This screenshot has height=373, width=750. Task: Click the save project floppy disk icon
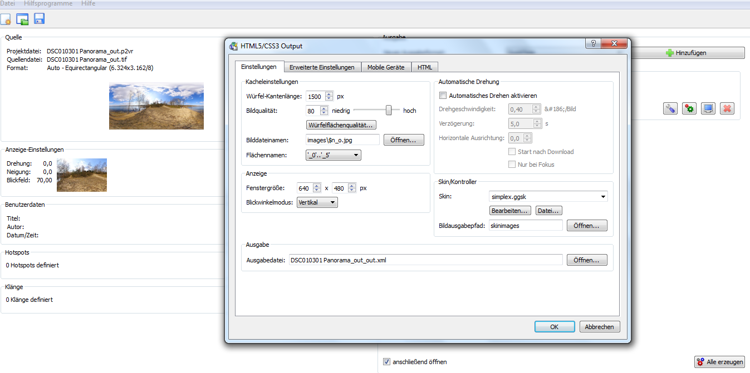tap(39, 19)
